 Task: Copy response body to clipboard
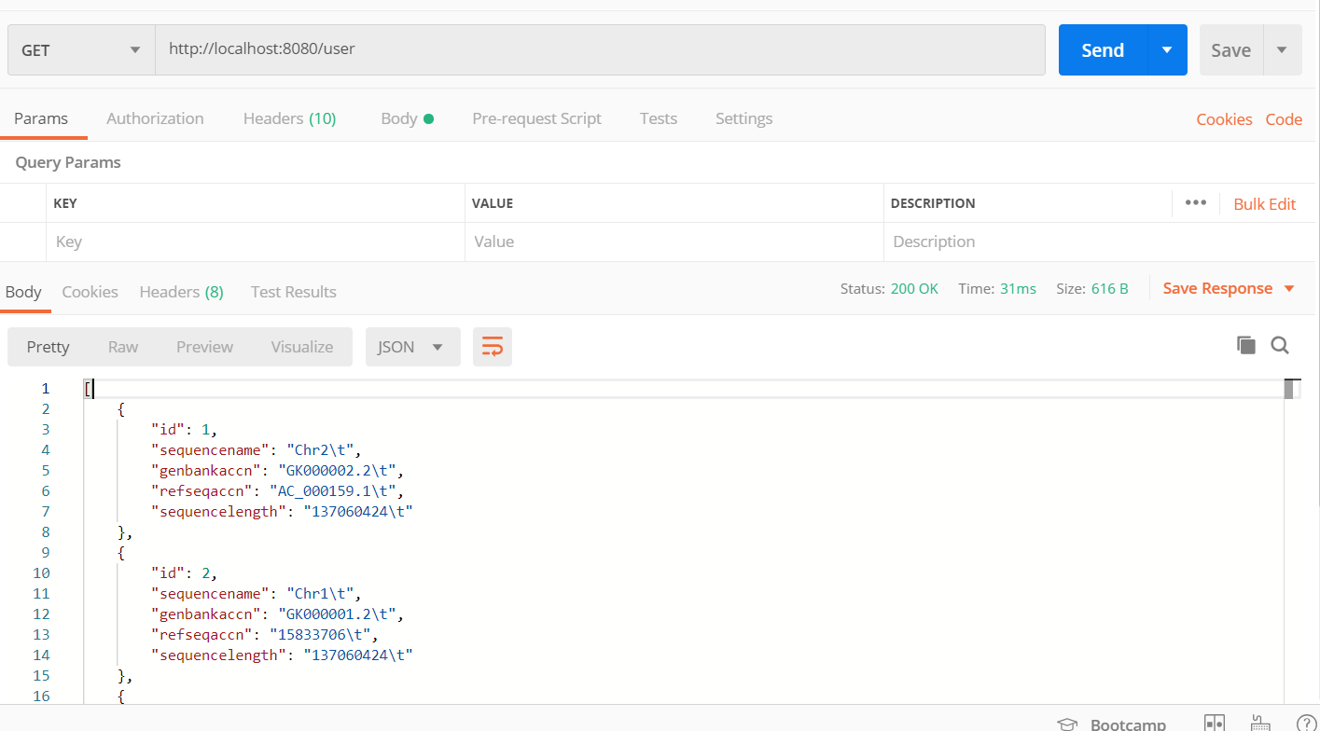click(x=1245, y=346)
